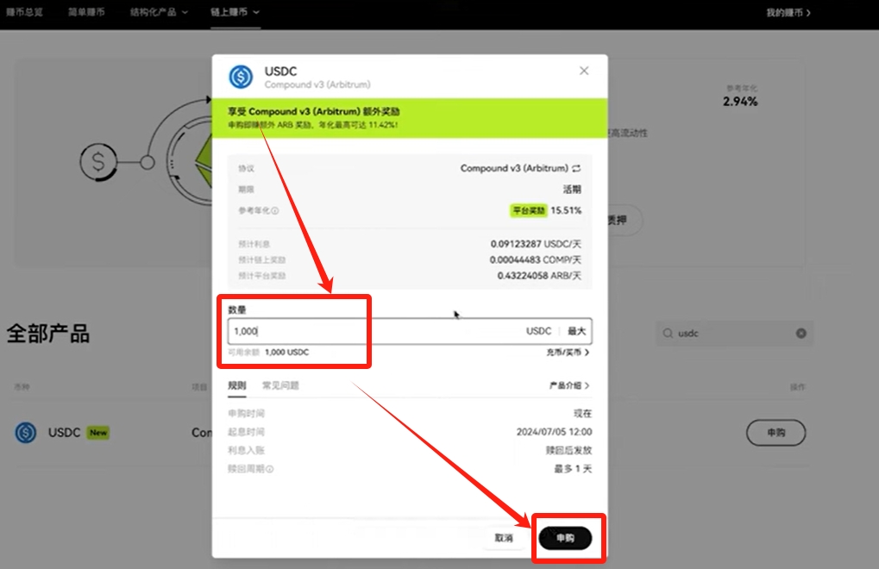Expand the 结构化产品 menu
879x569 pixels.
pyautogui.click(x=159, y=12)
